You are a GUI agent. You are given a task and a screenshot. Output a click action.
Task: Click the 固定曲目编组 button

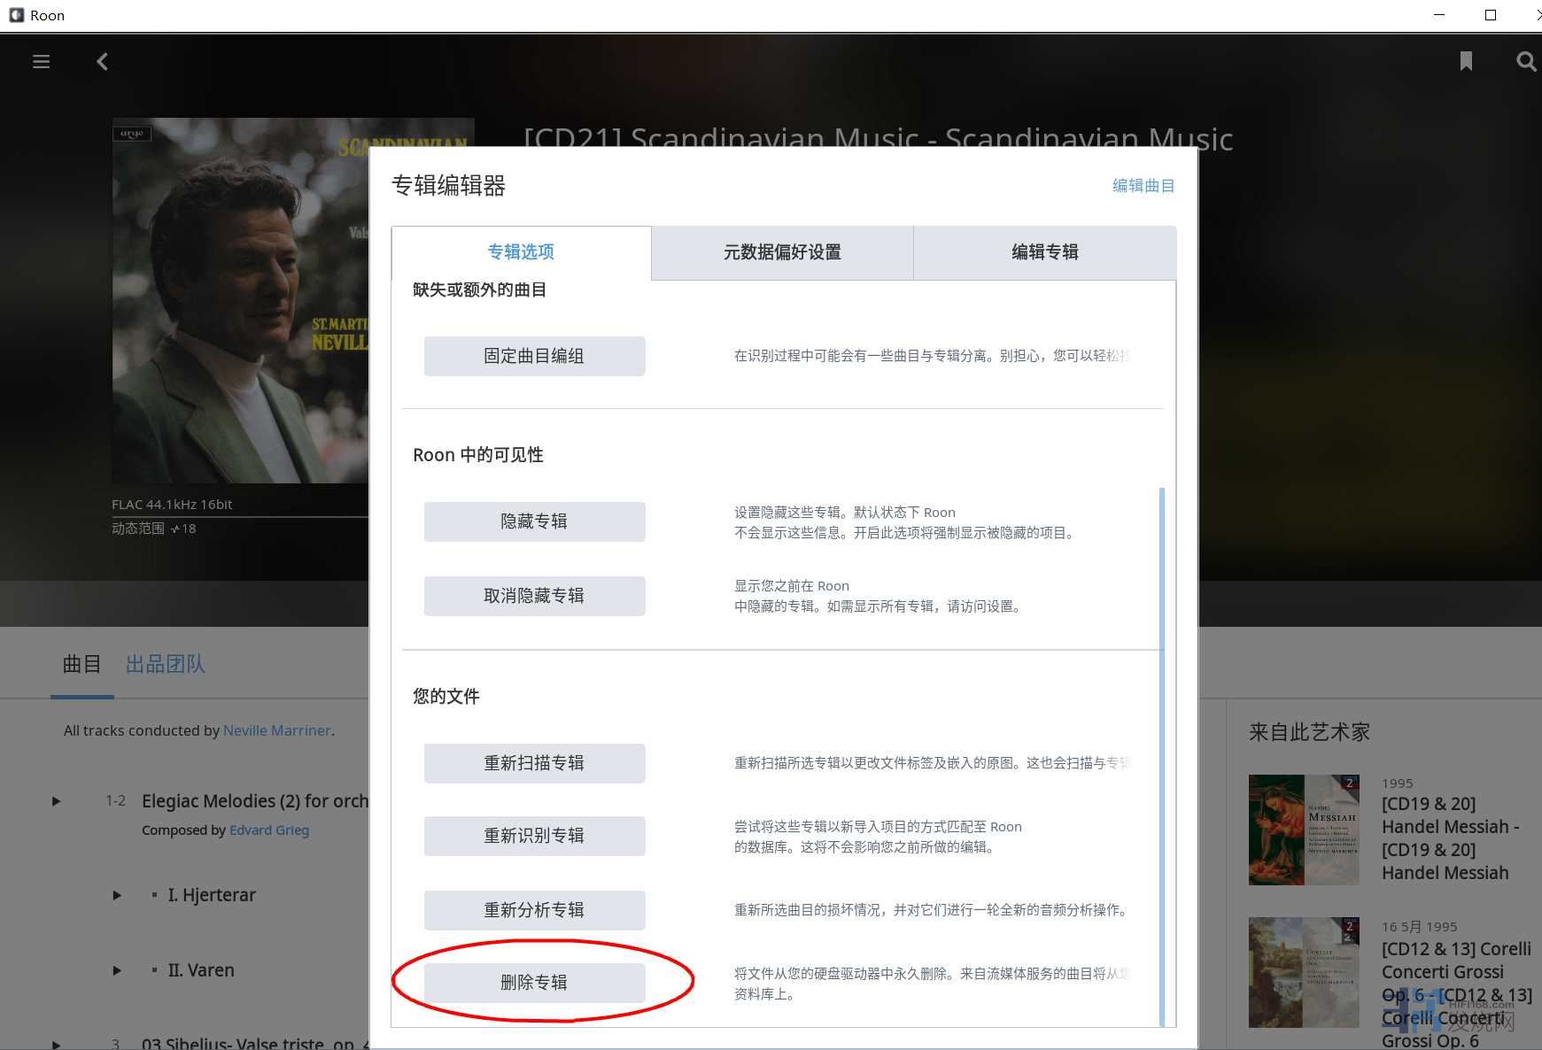(534, 356)
